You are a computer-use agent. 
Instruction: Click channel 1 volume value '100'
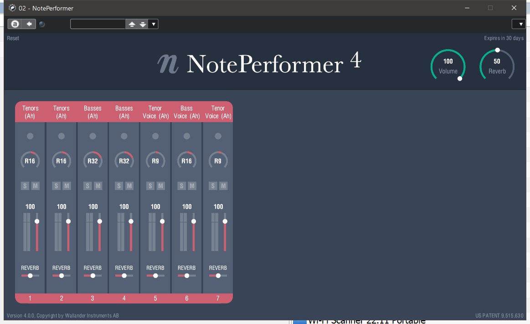click(x=30, y=206)
